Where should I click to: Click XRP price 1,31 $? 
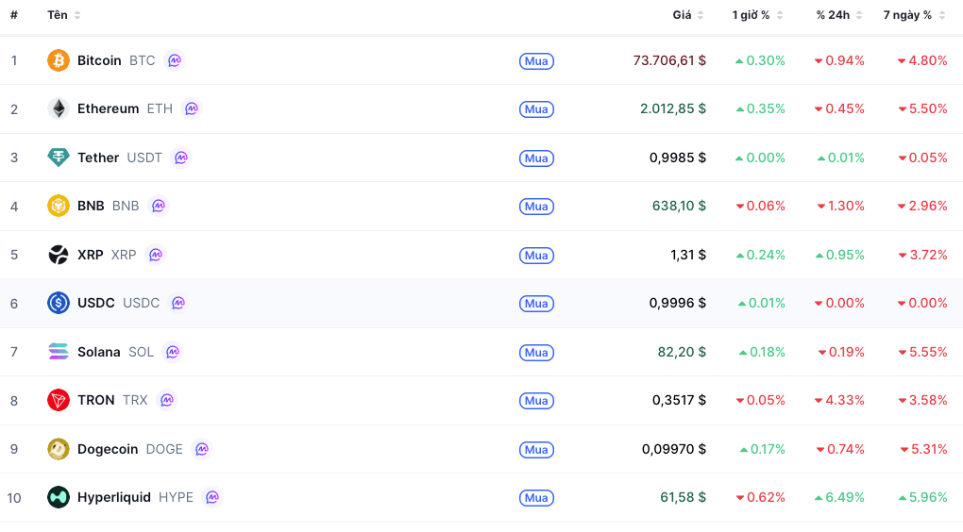tap(688, 254)
